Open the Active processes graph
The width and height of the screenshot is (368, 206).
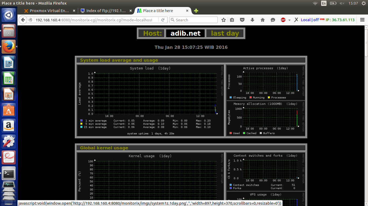[x=266, y=83]
